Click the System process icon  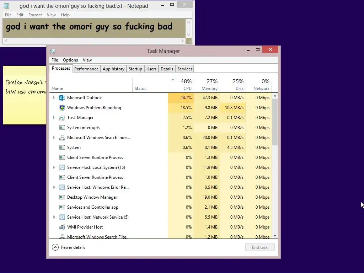tap(62, 148)
